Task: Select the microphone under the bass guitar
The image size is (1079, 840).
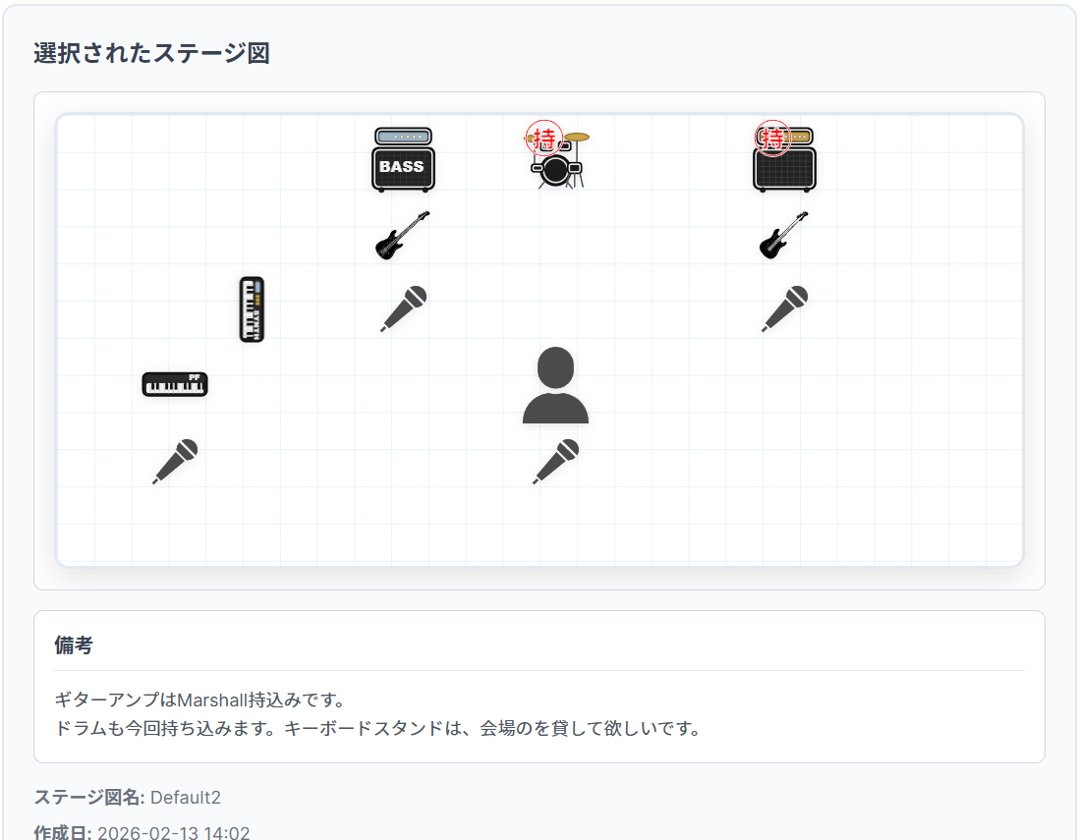Action: point(405,308)
